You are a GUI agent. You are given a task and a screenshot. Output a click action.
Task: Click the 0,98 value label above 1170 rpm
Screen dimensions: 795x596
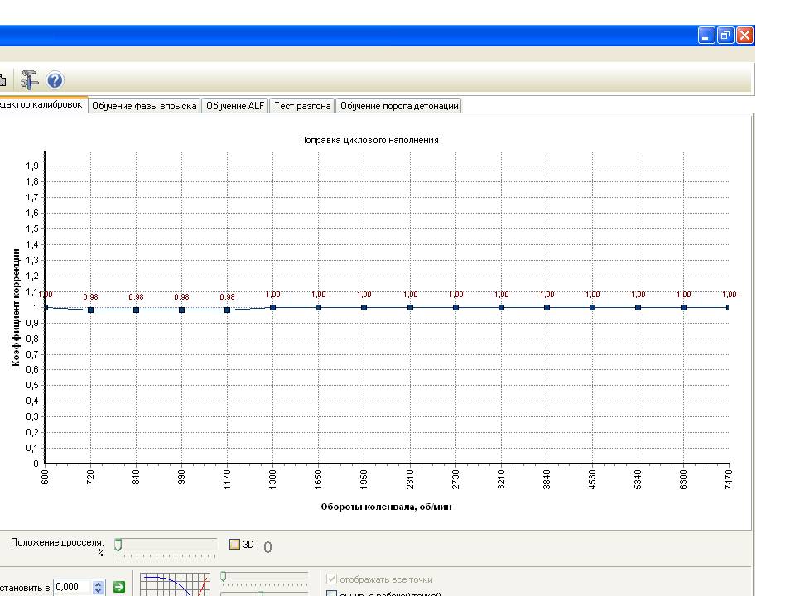[228, 297]
